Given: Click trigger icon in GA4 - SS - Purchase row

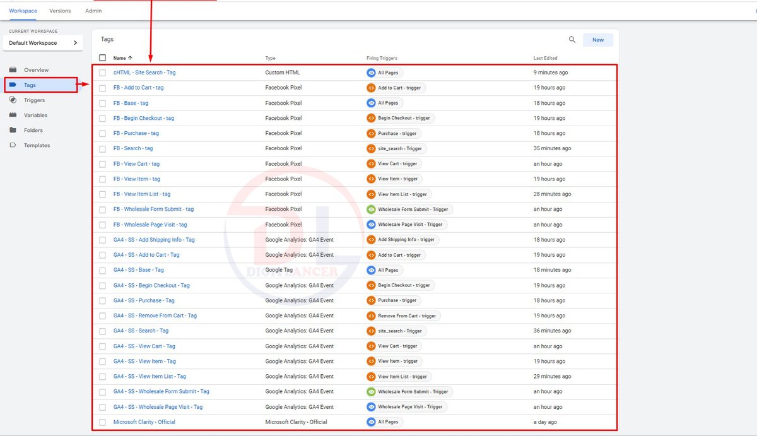Looking at the screenshot, I should pyautogui.click(x=372, y=300).
